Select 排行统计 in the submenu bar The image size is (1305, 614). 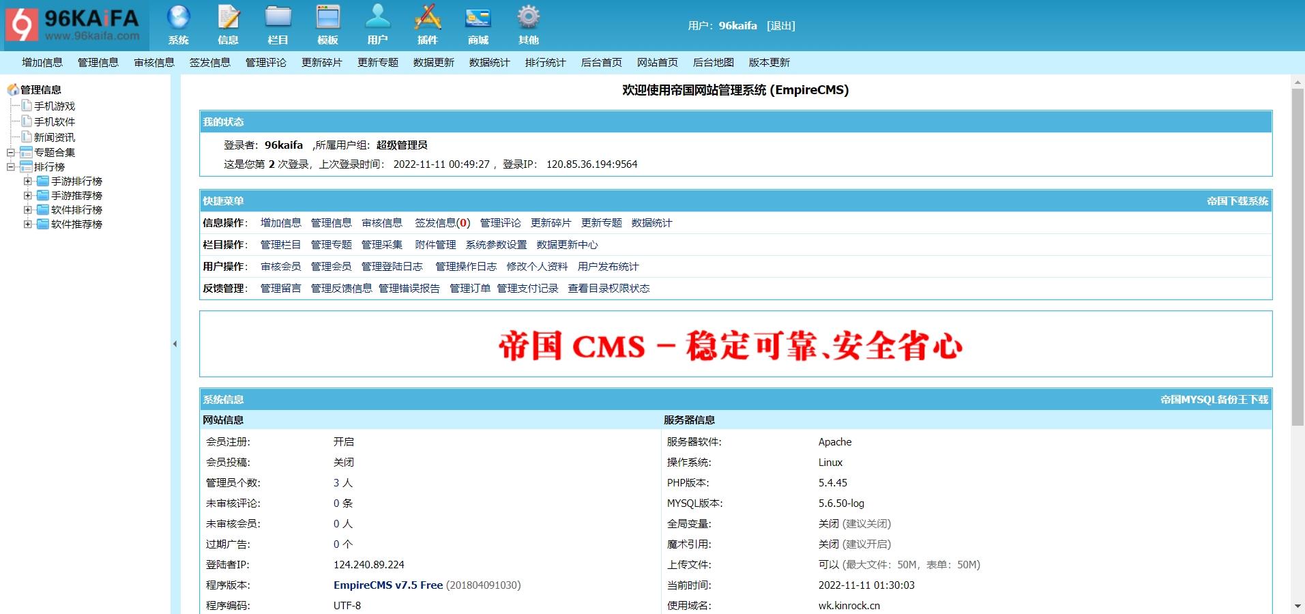(546, 62)
